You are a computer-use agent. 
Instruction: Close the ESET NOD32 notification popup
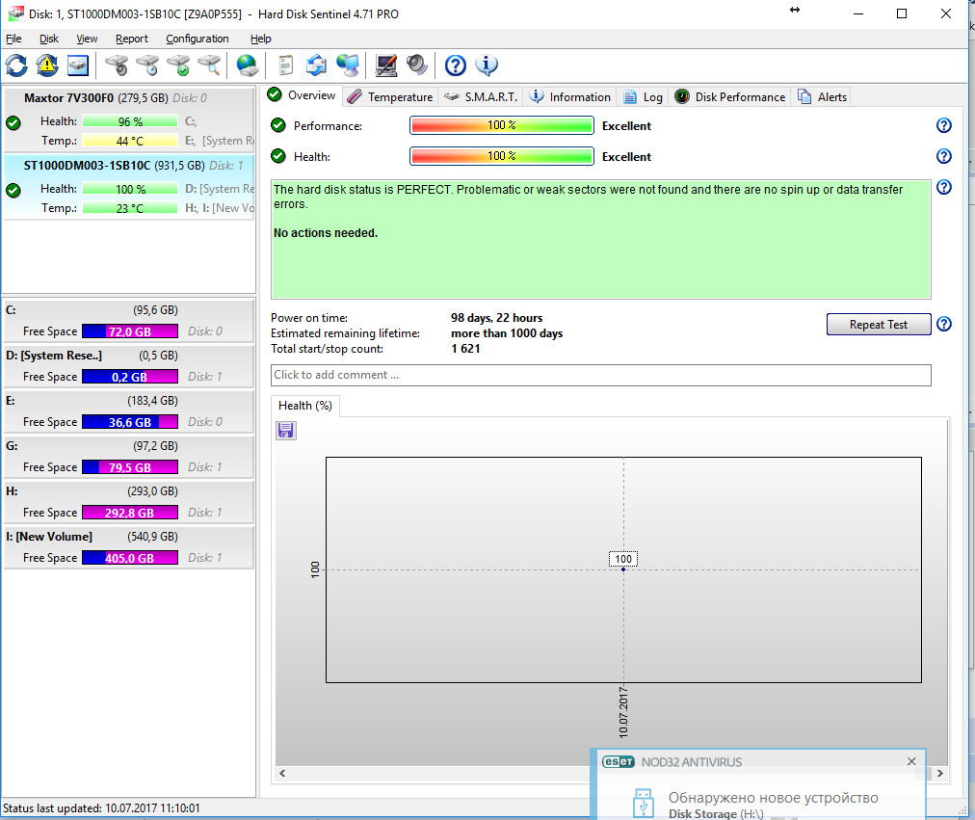[911, 761]
